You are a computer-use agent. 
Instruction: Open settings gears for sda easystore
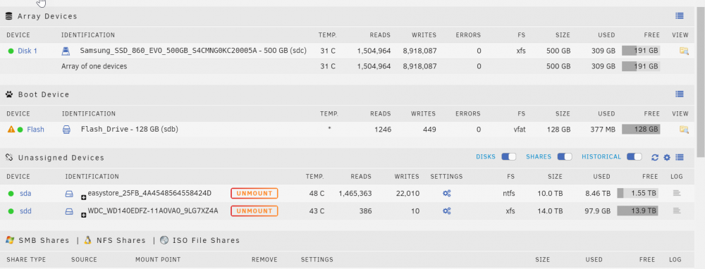tap(446, 194)
